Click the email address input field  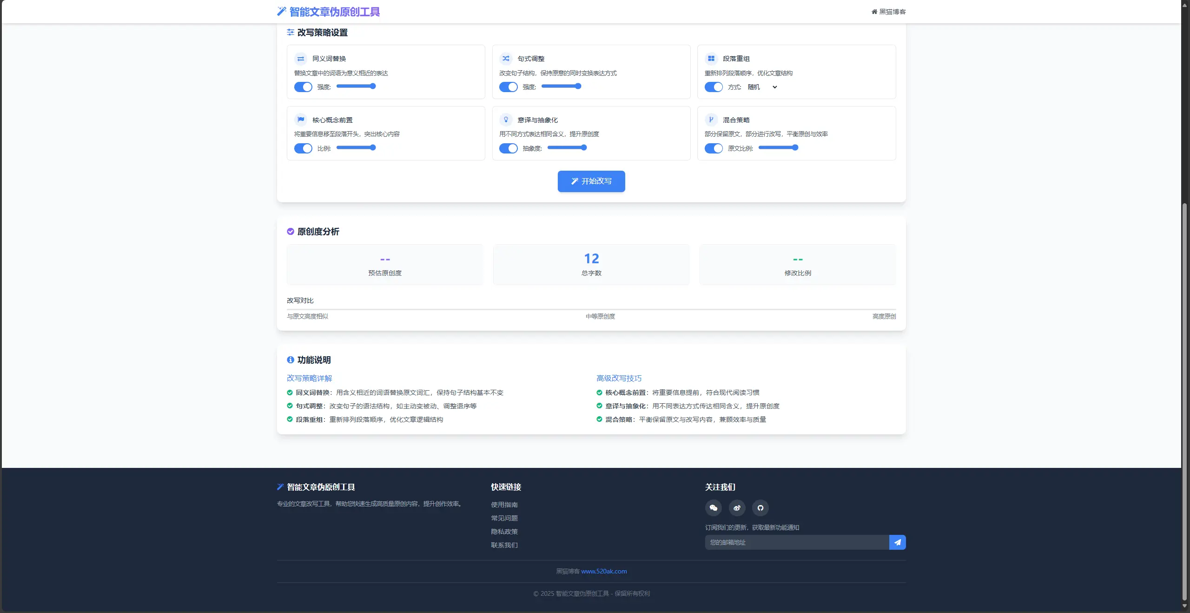tap(796, 542)
